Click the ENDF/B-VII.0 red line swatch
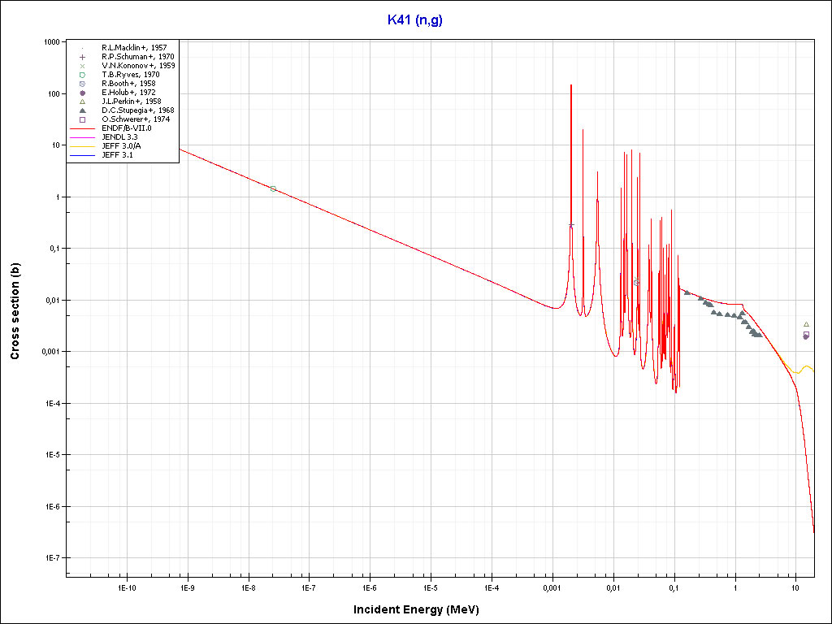 [x=82, y=128]
